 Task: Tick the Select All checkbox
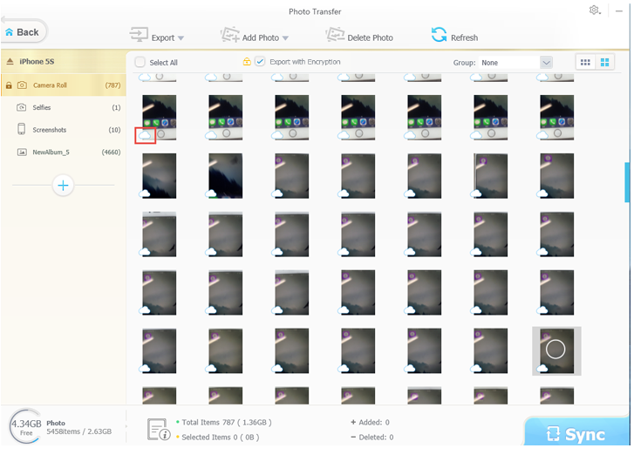click(140, 62)
